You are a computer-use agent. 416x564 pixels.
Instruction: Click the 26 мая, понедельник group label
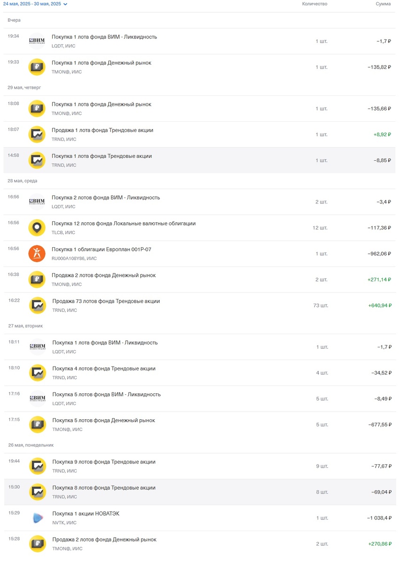(x=31, y=445)
